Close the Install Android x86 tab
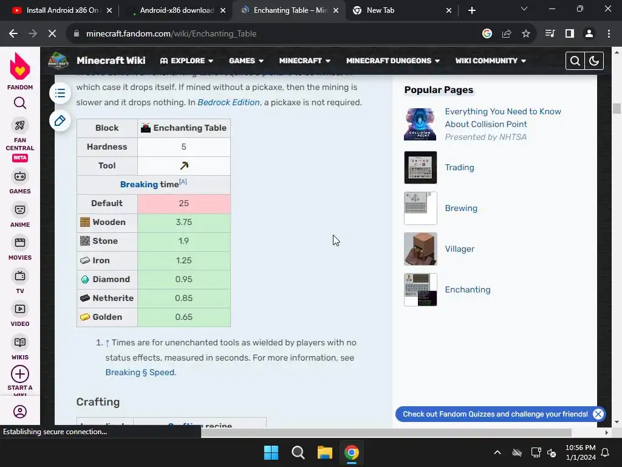Screen dimensions: 622x467 click(x=109, y=10)
